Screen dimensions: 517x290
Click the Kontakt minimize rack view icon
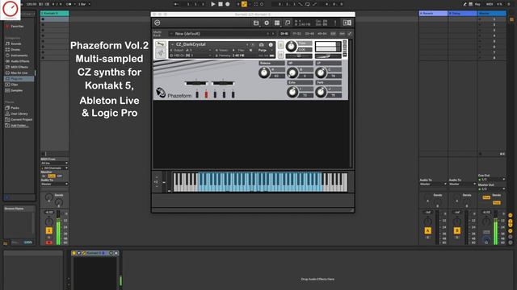pos(288,23)
